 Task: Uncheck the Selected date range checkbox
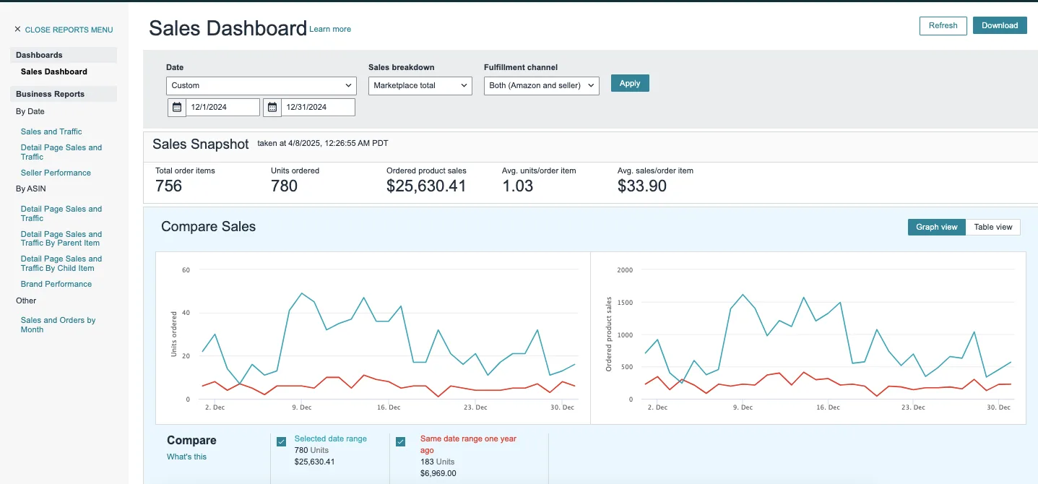[282, 442]
